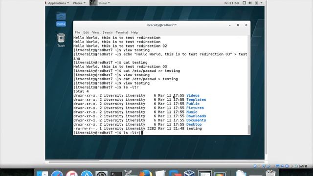Click the Desktop directory name
This screenshot has width=313, height=176.
coord(194,124)
